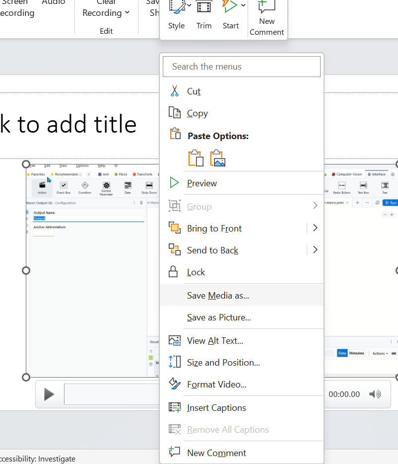Open the Send to Back submenu arrow
The height and width of the screenshot is (464, 398).
315,250
